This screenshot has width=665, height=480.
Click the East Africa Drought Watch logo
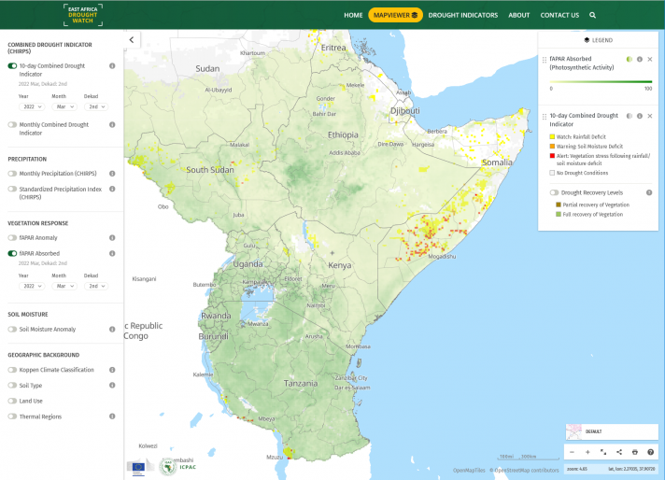[x=83, y=14]
